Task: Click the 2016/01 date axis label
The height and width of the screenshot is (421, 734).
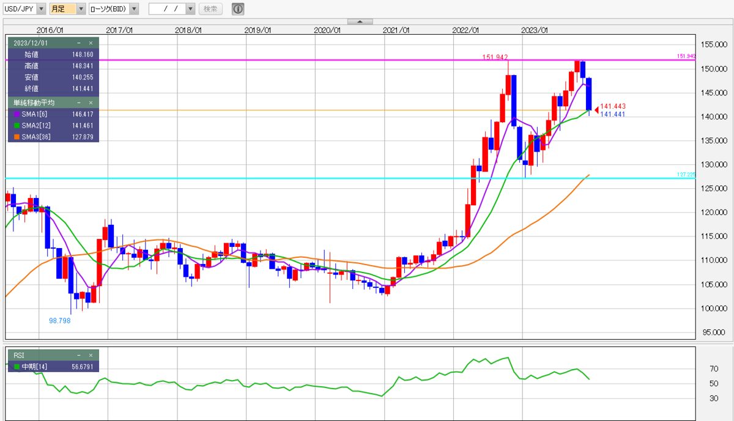Action: [x=50, y=29]
